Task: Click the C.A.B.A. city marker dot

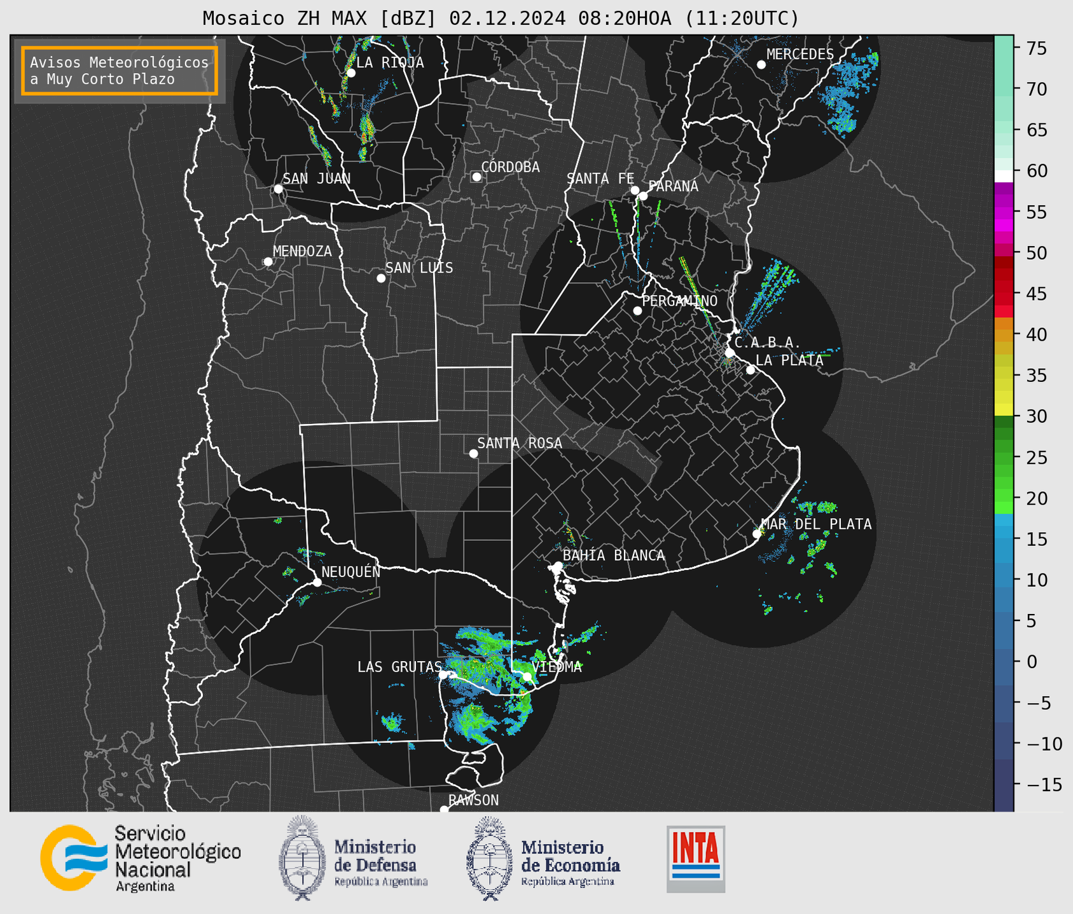Action: tap(730, 353)
